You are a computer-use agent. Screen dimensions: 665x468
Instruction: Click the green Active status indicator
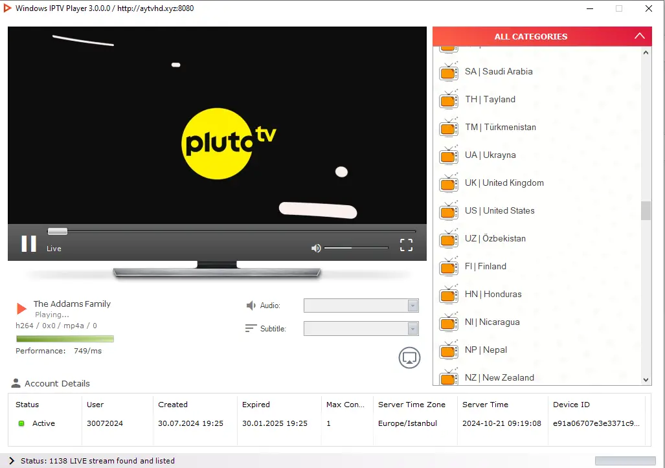(x=21, y=423)
